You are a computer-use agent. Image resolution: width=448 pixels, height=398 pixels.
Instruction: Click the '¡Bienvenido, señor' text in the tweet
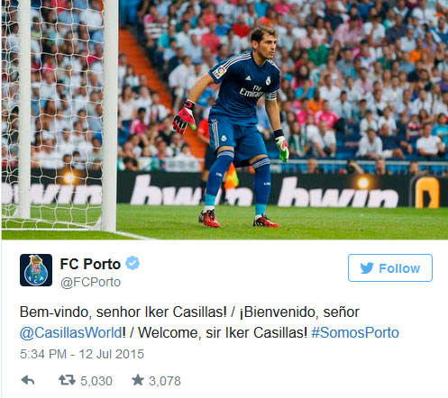click(299, 312)
